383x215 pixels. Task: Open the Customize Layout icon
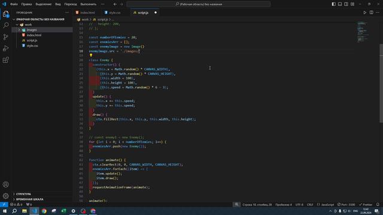[352, 4]
